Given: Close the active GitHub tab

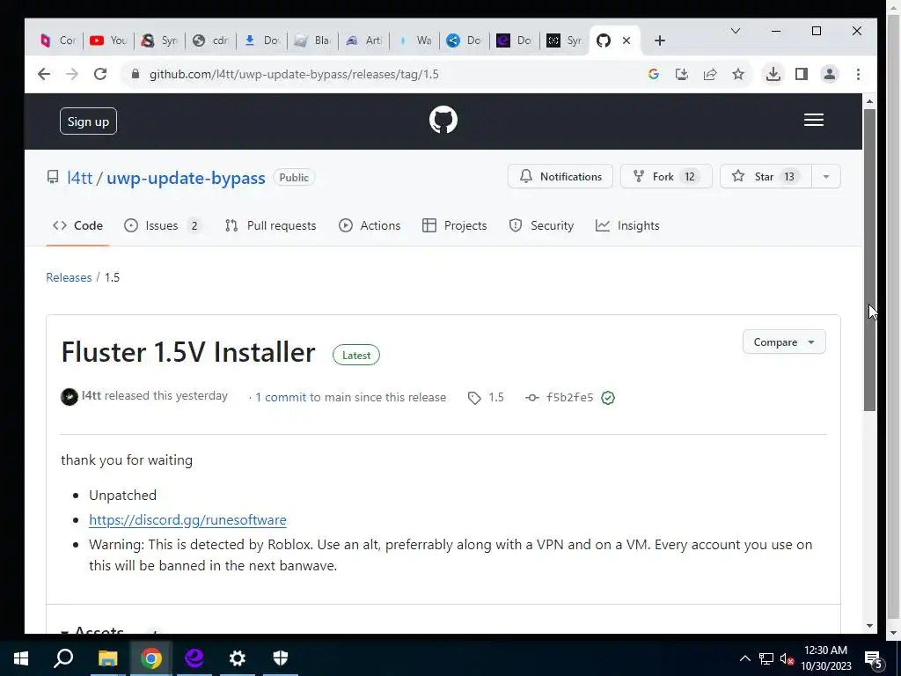Looking at the screenshot, I should [x=626, y=40].
